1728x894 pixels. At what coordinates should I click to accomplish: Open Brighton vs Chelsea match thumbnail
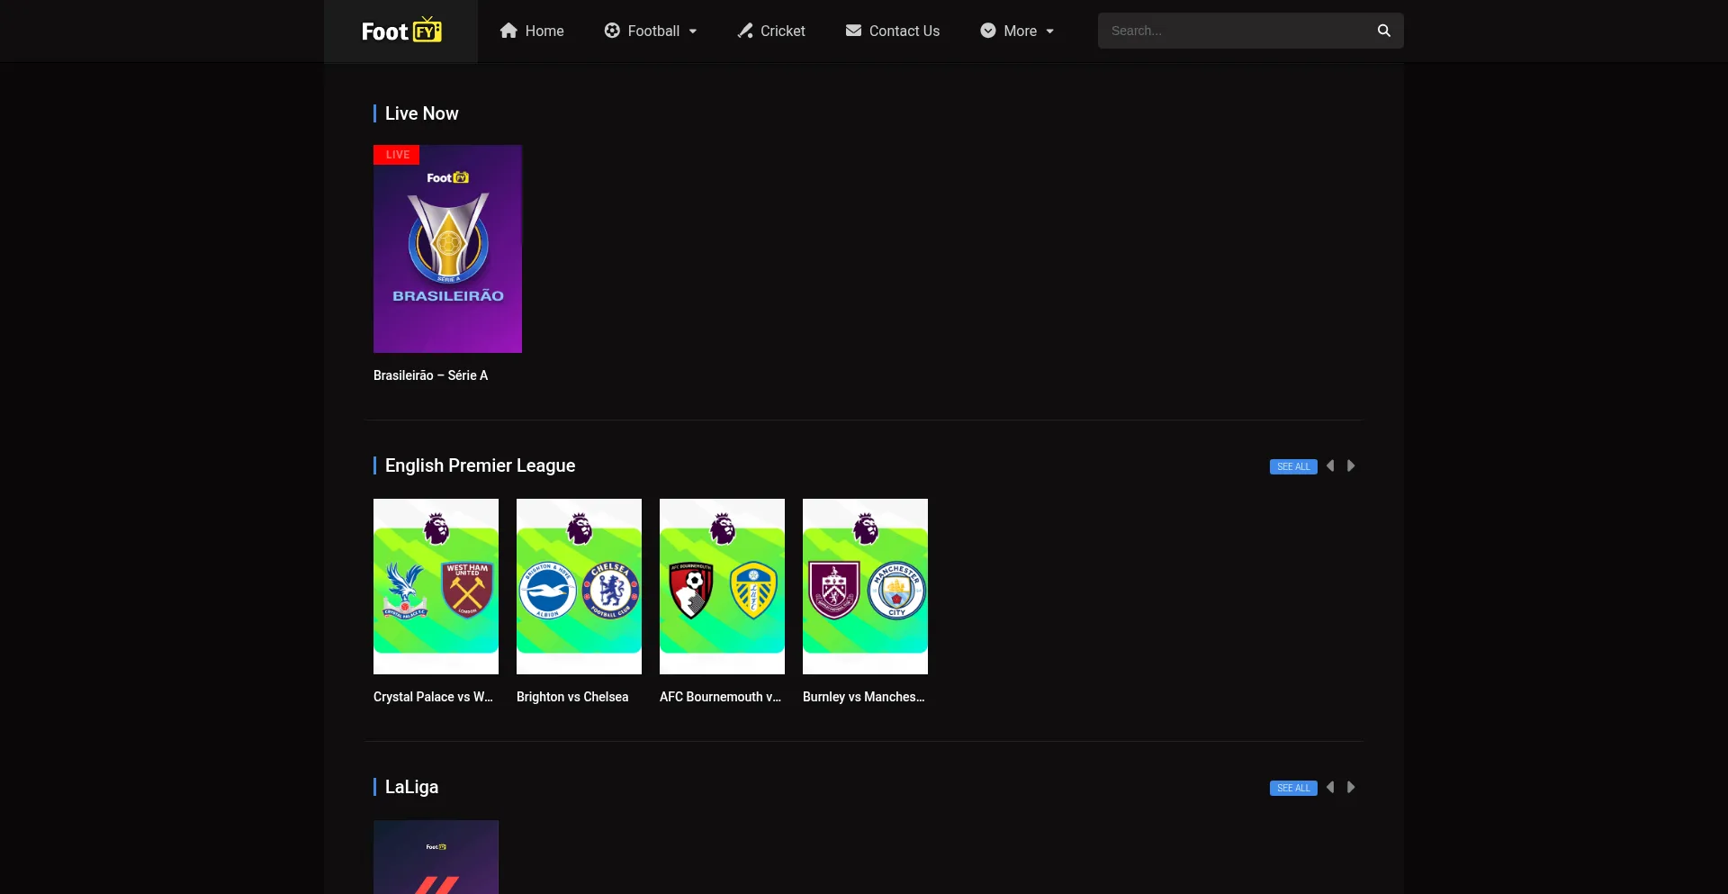click(x=579, y=586)
